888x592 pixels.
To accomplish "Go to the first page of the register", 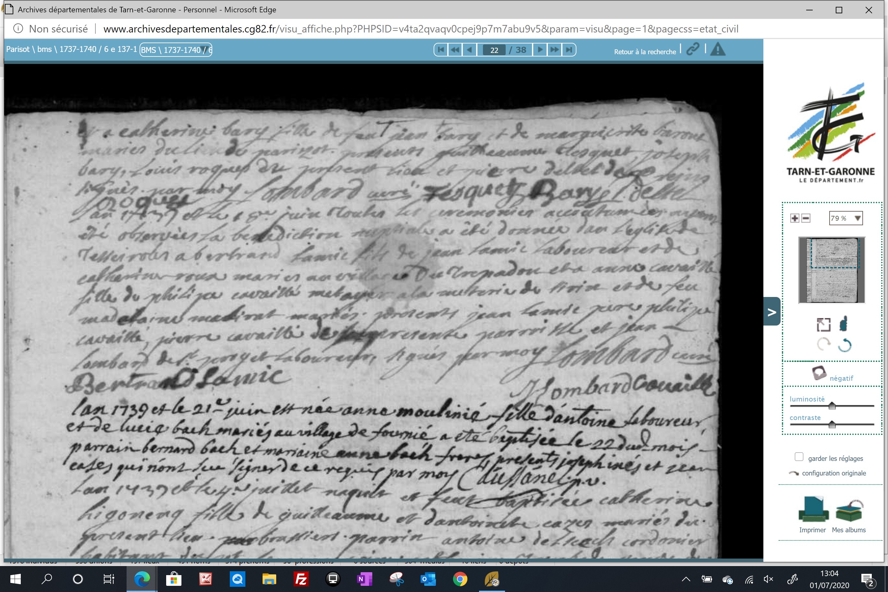I will tap(441, 50).
